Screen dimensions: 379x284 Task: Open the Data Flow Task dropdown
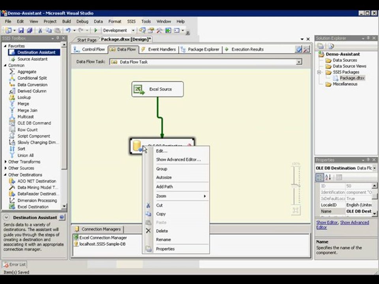(299, 62)
